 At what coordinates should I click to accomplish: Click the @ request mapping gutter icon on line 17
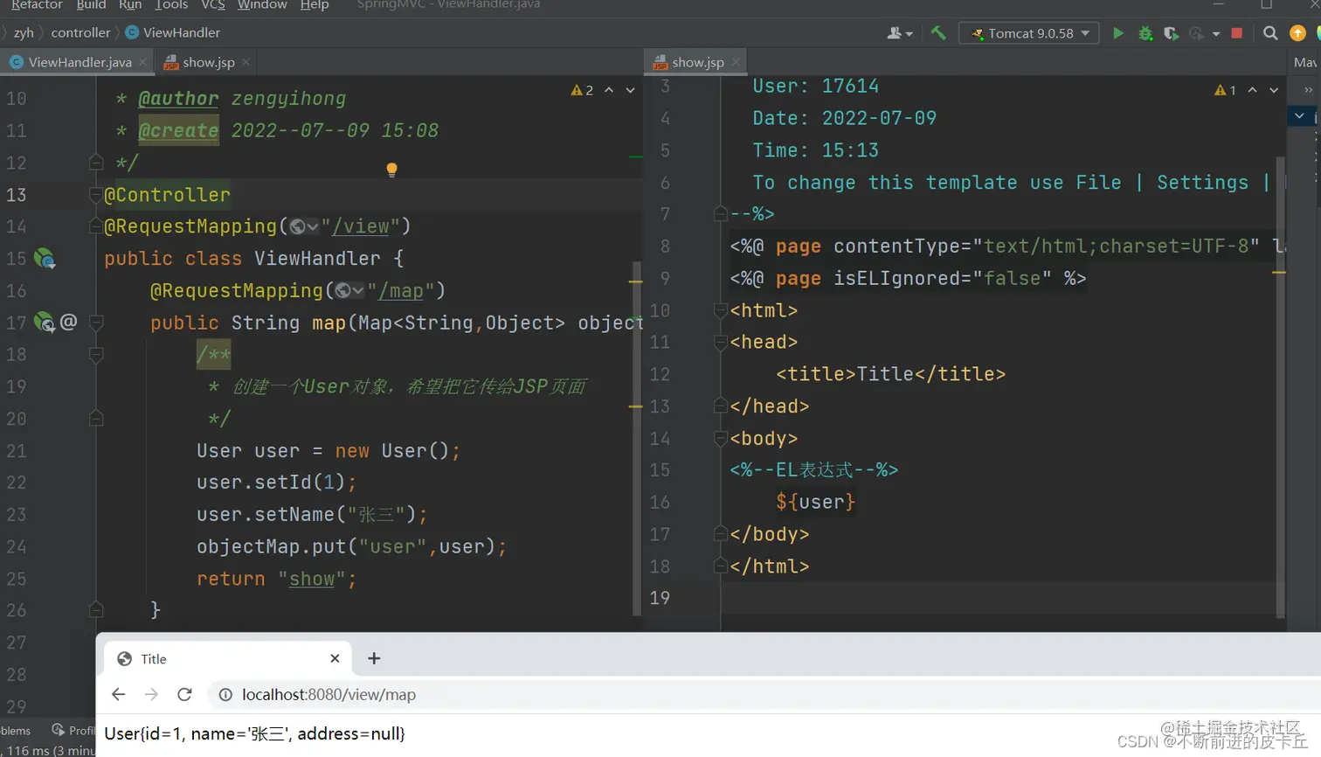point(69,322)
